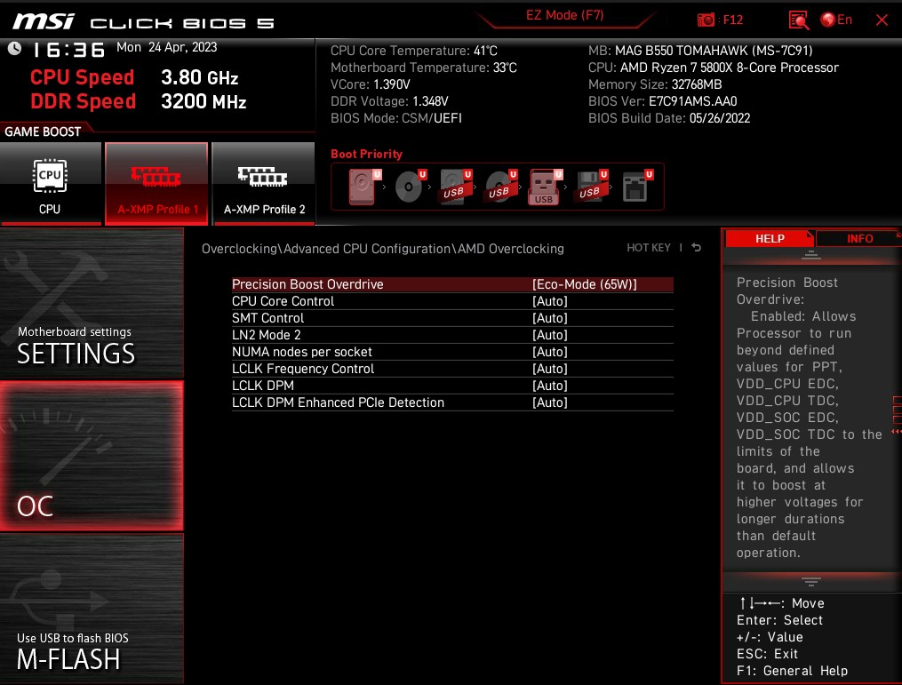Select the hard disk boot priority device

364,187
